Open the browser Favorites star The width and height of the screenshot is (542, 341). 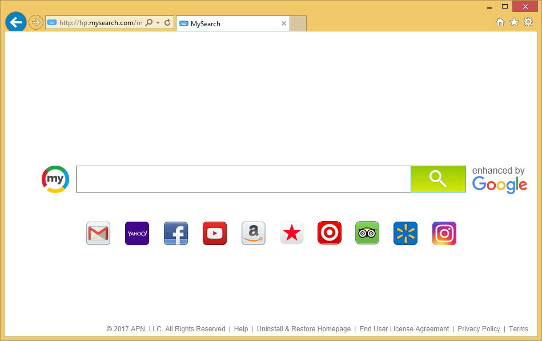tap(514, 22)
